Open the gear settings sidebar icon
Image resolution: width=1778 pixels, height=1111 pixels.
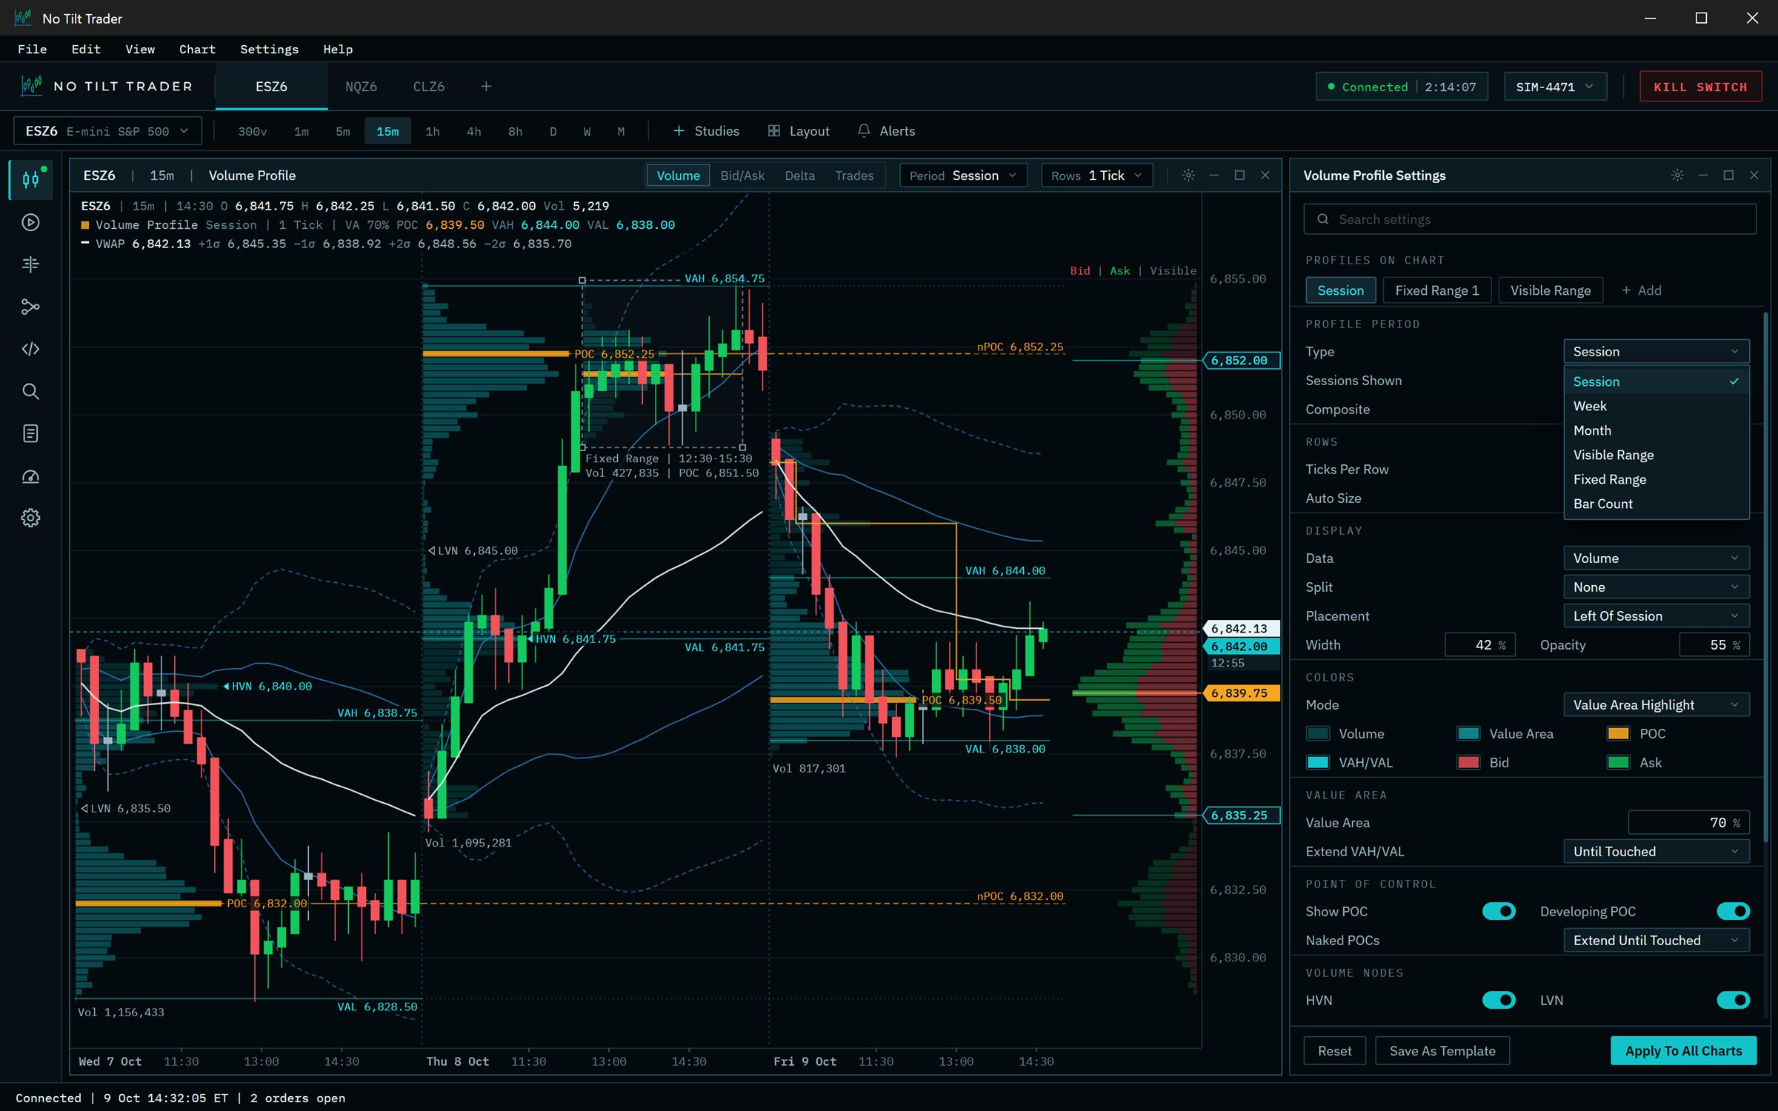[x=30, y=518]
